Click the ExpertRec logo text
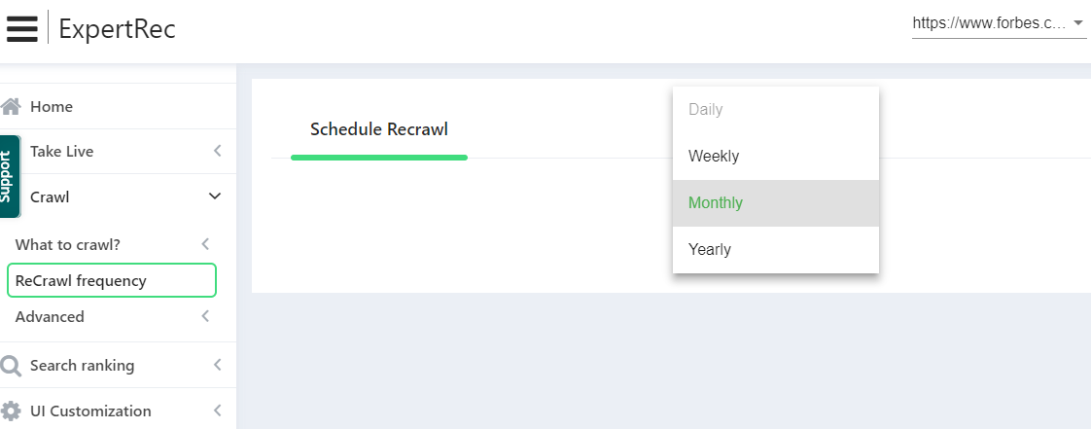This screenshot has height=429, width=1091. pyautogui.click(x=117, y=29)
